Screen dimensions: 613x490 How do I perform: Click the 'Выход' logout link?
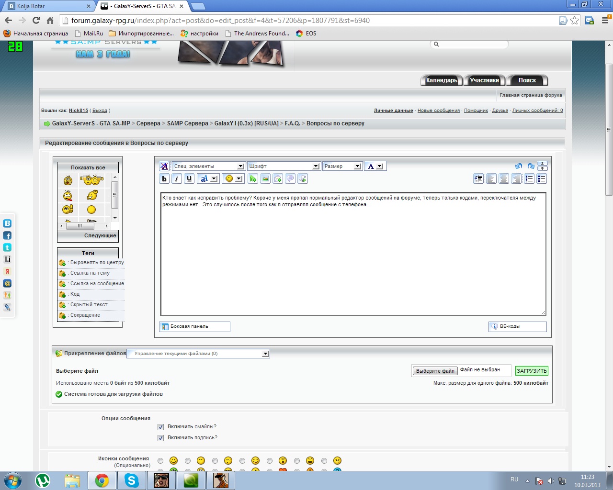[100, 111]
